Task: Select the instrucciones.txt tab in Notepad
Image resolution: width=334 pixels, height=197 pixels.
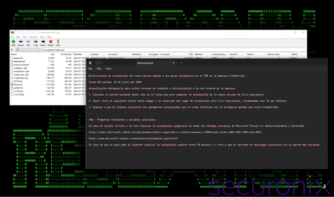Action: point(145,63)
